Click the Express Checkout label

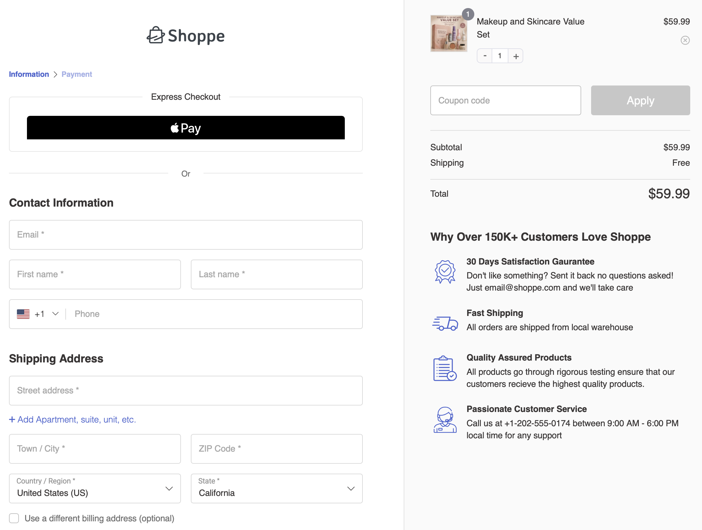[x=186, y=97]
